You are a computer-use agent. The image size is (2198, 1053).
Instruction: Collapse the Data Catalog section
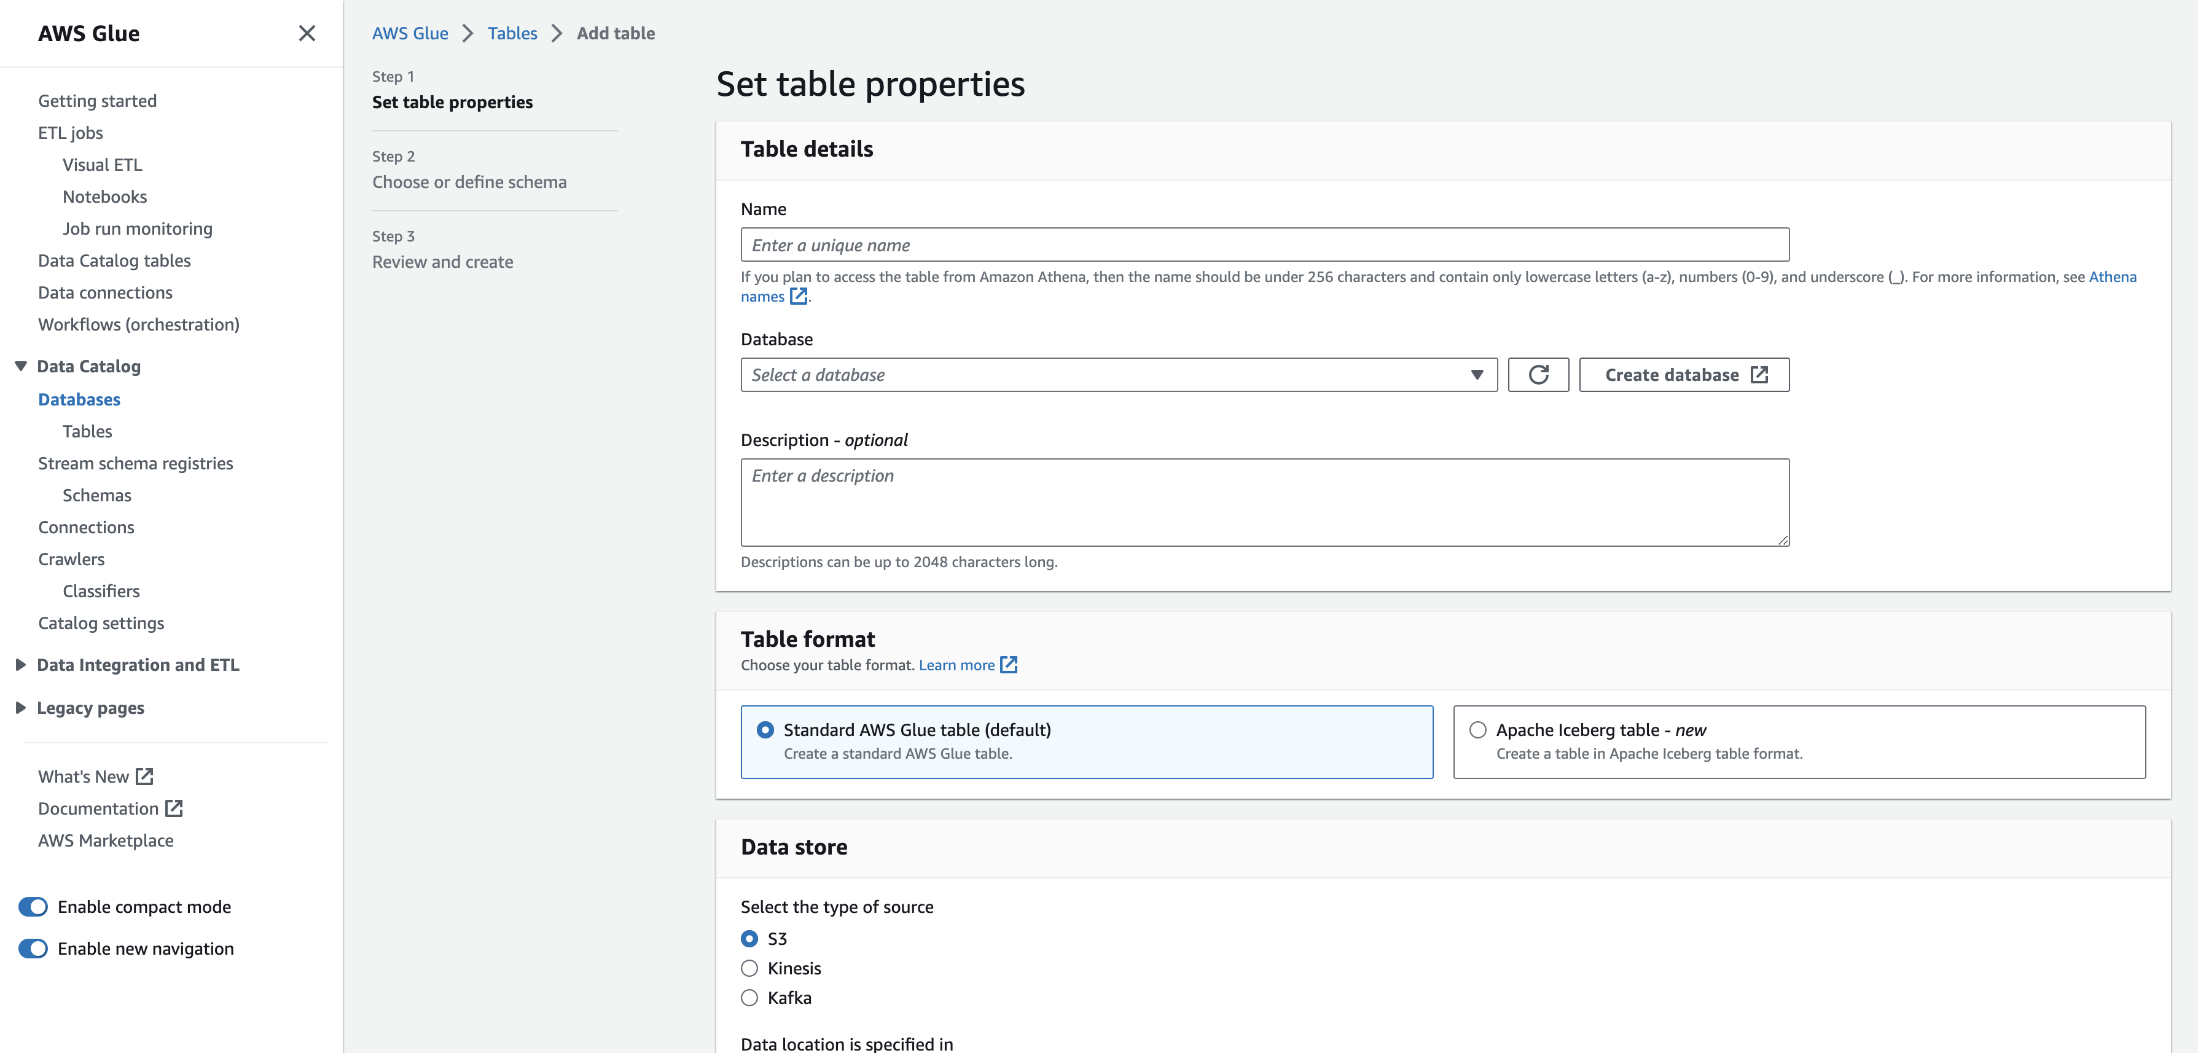click(22, 366)
